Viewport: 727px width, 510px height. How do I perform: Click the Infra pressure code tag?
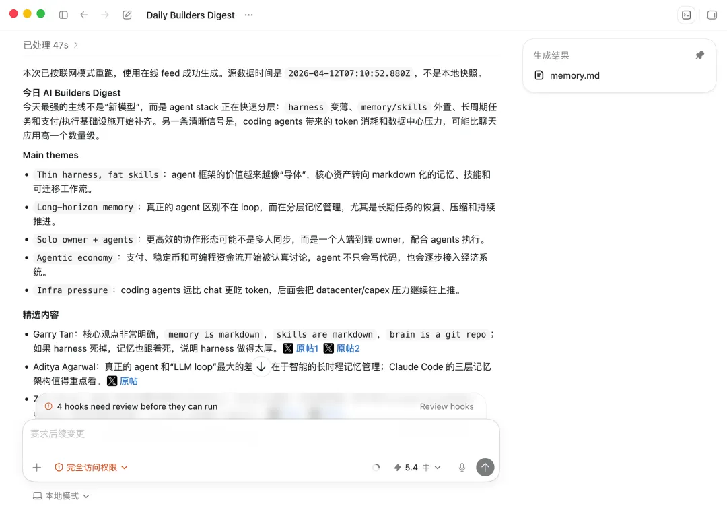72,290
